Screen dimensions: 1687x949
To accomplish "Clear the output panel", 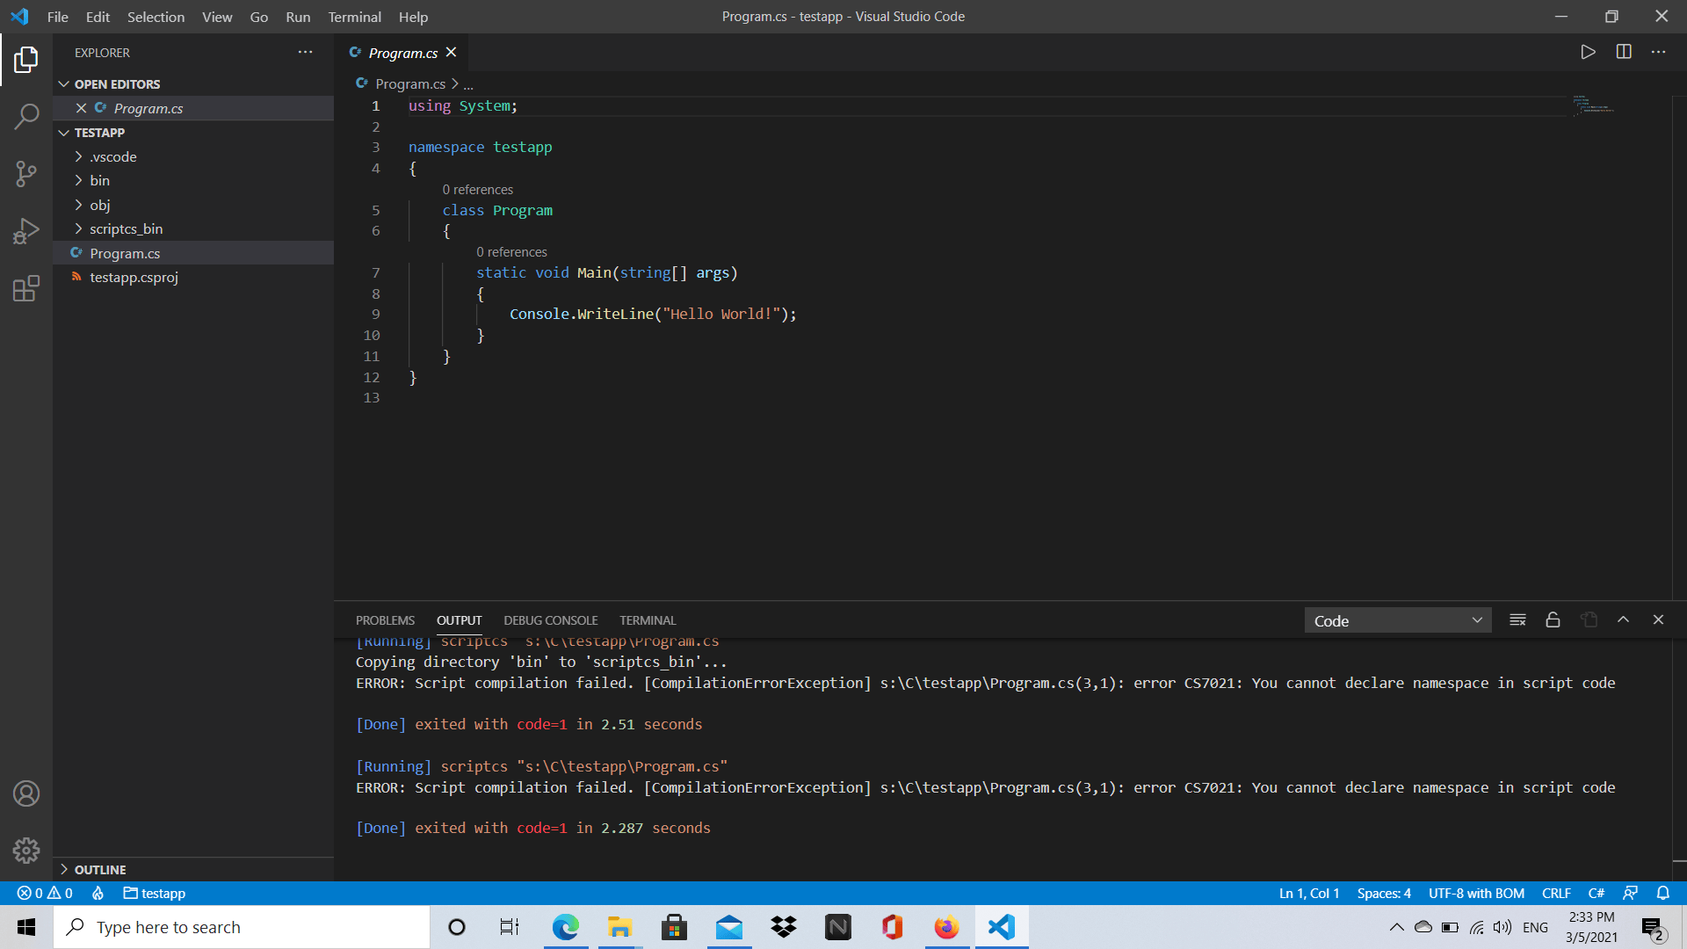I will click(1517, 619).
